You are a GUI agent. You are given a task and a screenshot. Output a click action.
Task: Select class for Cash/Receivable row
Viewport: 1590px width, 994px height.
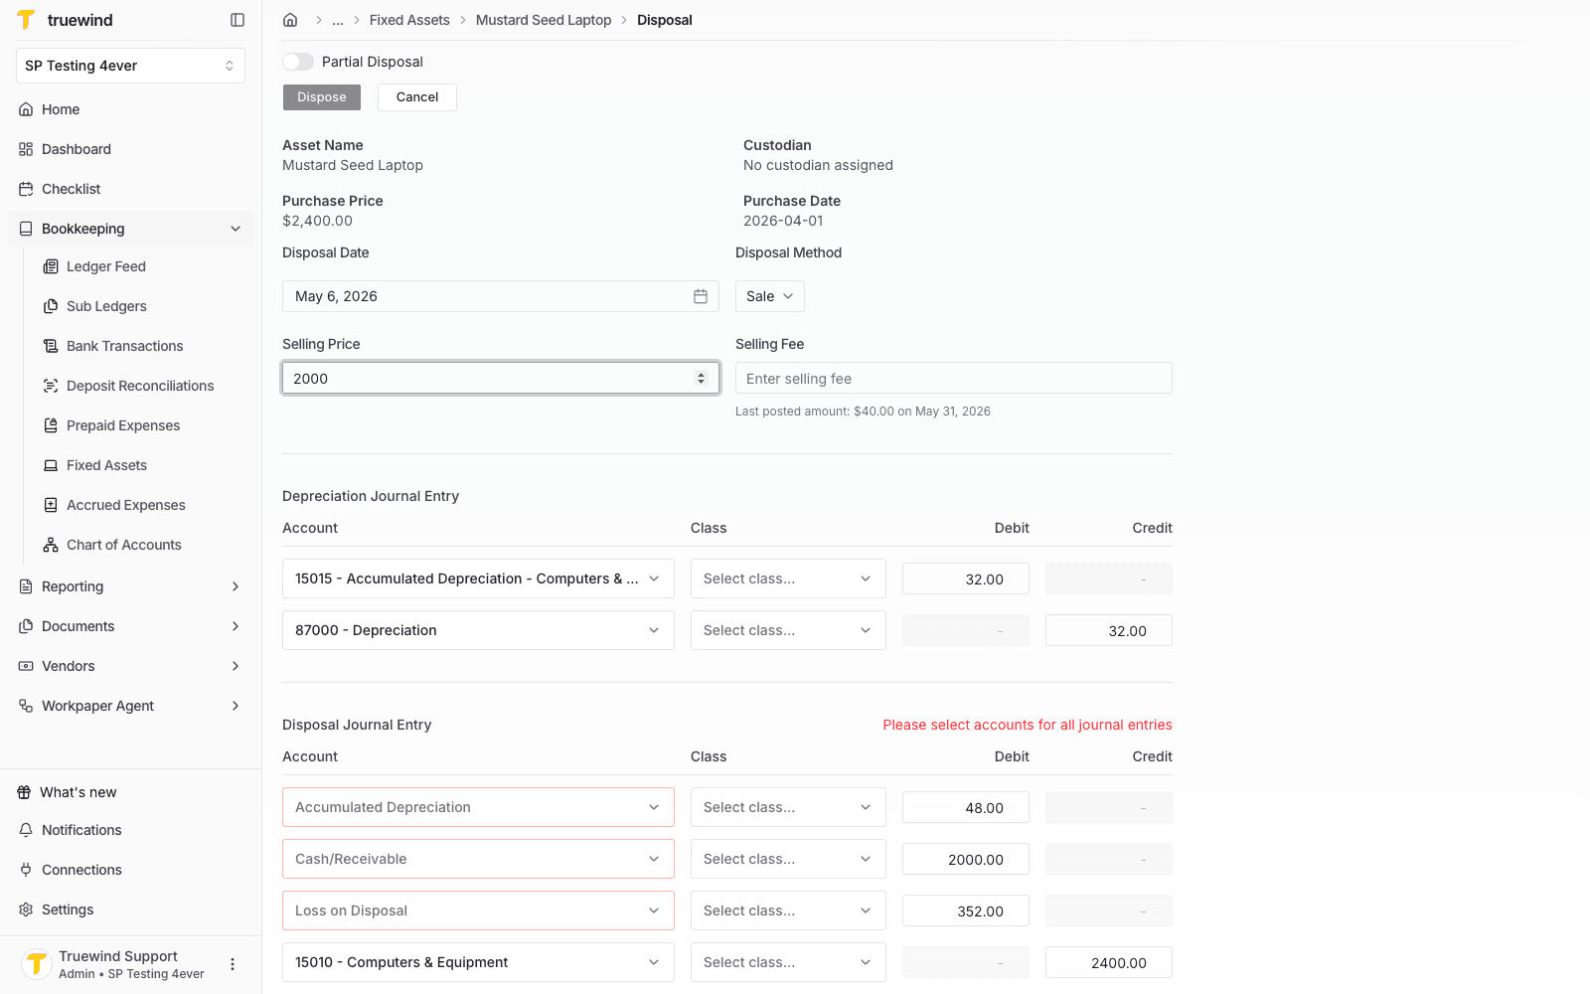[788, 859]
